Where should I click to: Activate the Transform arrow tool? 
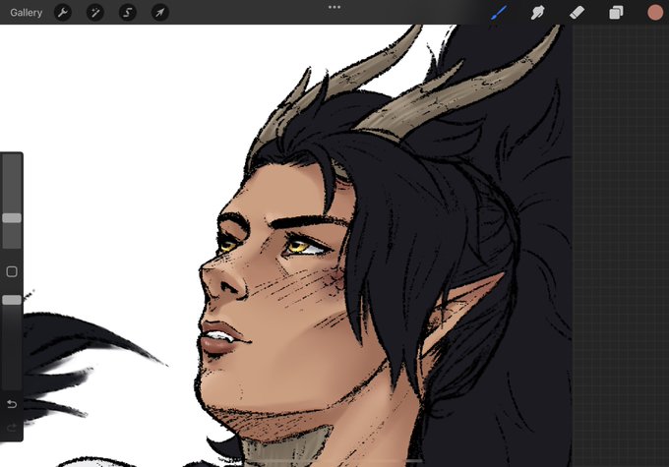[x=160, y=13]
